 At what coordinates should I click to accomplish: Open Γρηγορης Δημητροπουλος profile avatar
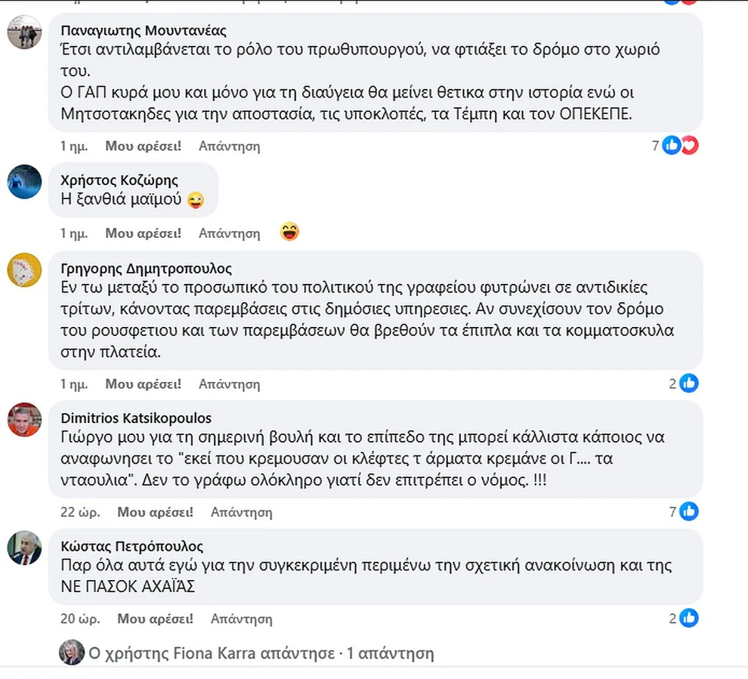coord(24,270)
